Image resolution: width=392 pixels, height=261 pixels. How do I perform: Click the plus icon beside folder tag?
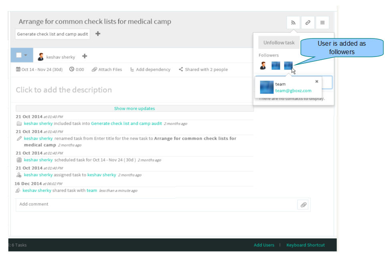(x=98, y=34)
